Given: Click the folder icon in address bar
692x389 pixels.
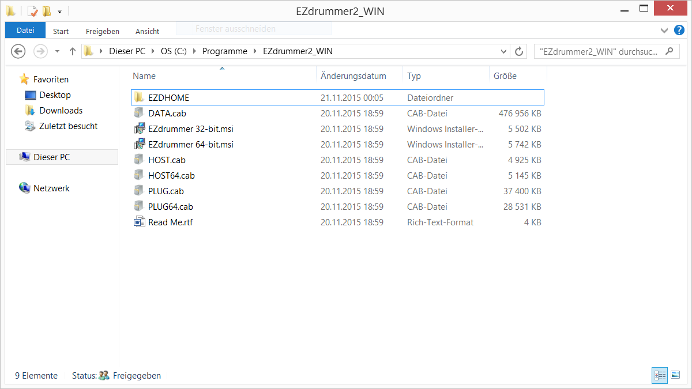Looking at the screenshot, I should (x=88, y=51).
